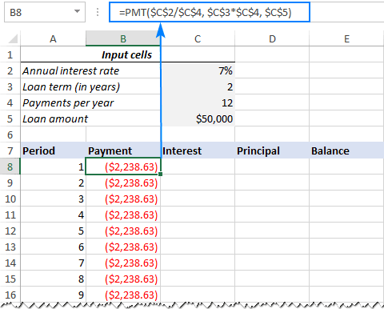Click the 'Period' header cell
The width and height of the screenshot is (384, 309).
click(x=53, y=150)
